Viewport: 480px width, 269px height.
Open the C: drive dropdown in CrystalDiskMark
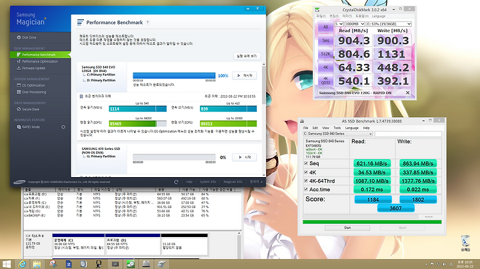(389, 24)
